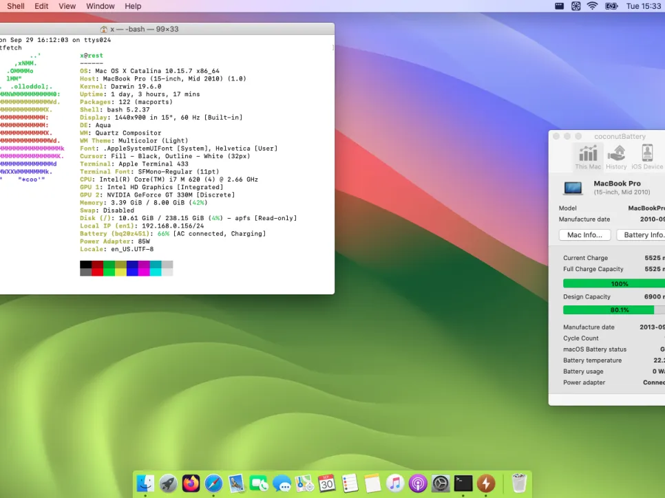Click the battery charging icon in menu bar
The height and width of the screenshot is (498, 665).
coord(611,6)
